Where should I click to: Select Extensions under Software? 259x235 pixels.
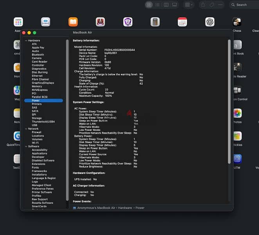38,164
